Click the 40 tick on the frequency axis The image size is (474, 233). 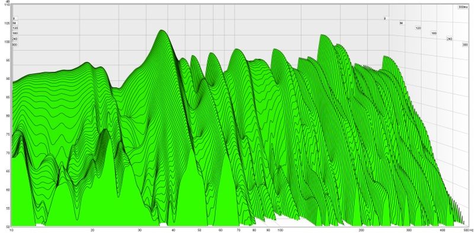tap(173, 230)
